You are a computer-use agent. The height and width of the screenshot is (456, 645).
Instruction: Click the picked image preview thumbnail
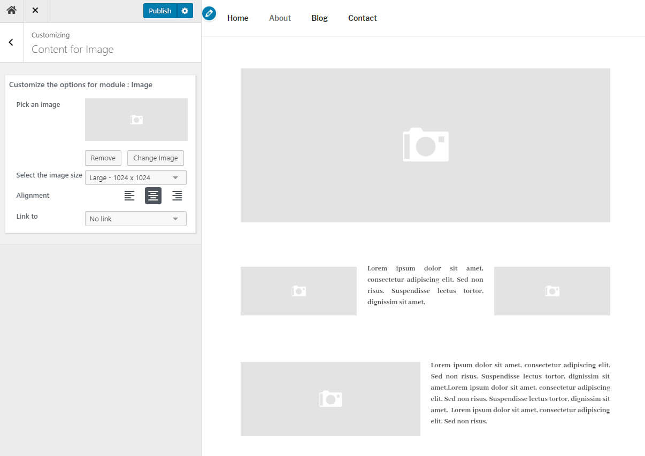pos(136,120)
